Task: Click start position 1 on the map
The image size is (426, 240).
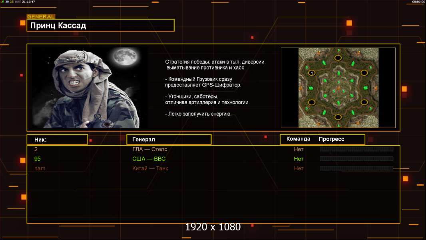Action: [x=312, y=72]
